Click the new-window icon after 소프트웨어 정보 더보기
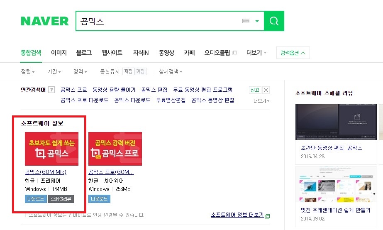 pos(268,216)
